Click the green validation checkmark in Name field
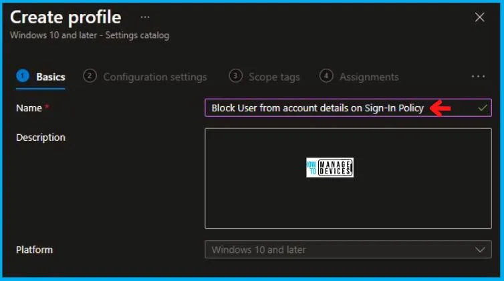 pos(483,108)
